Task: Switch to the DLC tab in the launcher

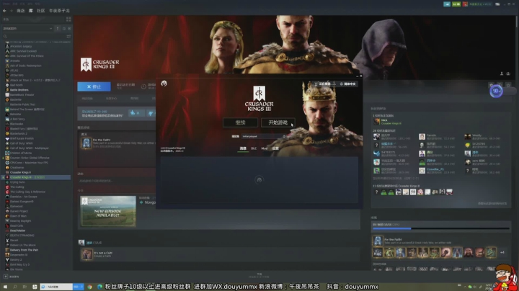Action: (x=254, y=148)
